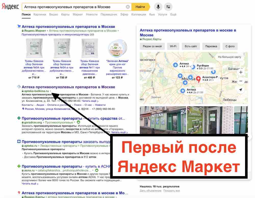Open gorzdrav.org result title
This screenshot has height=198, width=255.
click(73, 119)
